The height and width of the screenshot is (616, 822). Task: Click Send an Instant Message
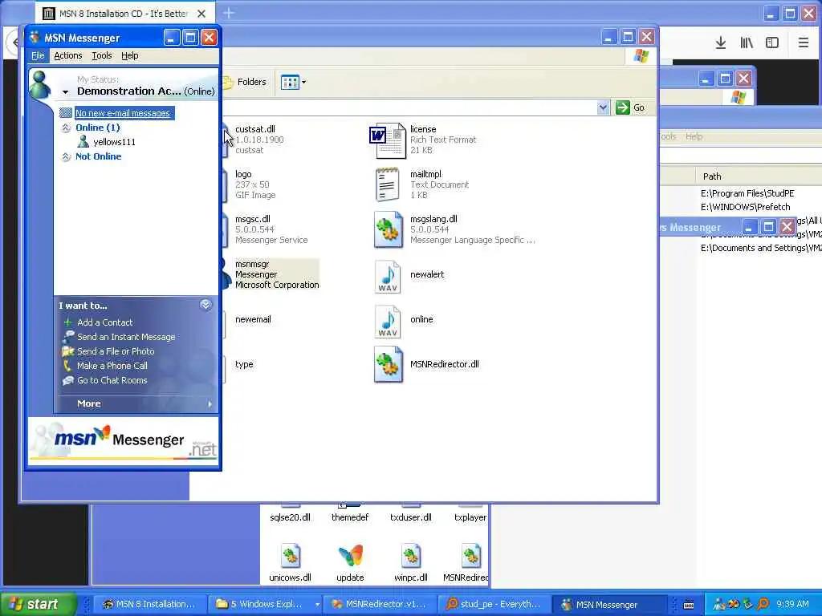click(126, 337)
